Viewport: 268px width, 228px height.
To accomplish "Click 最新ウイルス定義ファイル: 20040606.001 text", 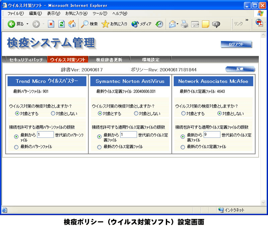I will coord(126,91).
